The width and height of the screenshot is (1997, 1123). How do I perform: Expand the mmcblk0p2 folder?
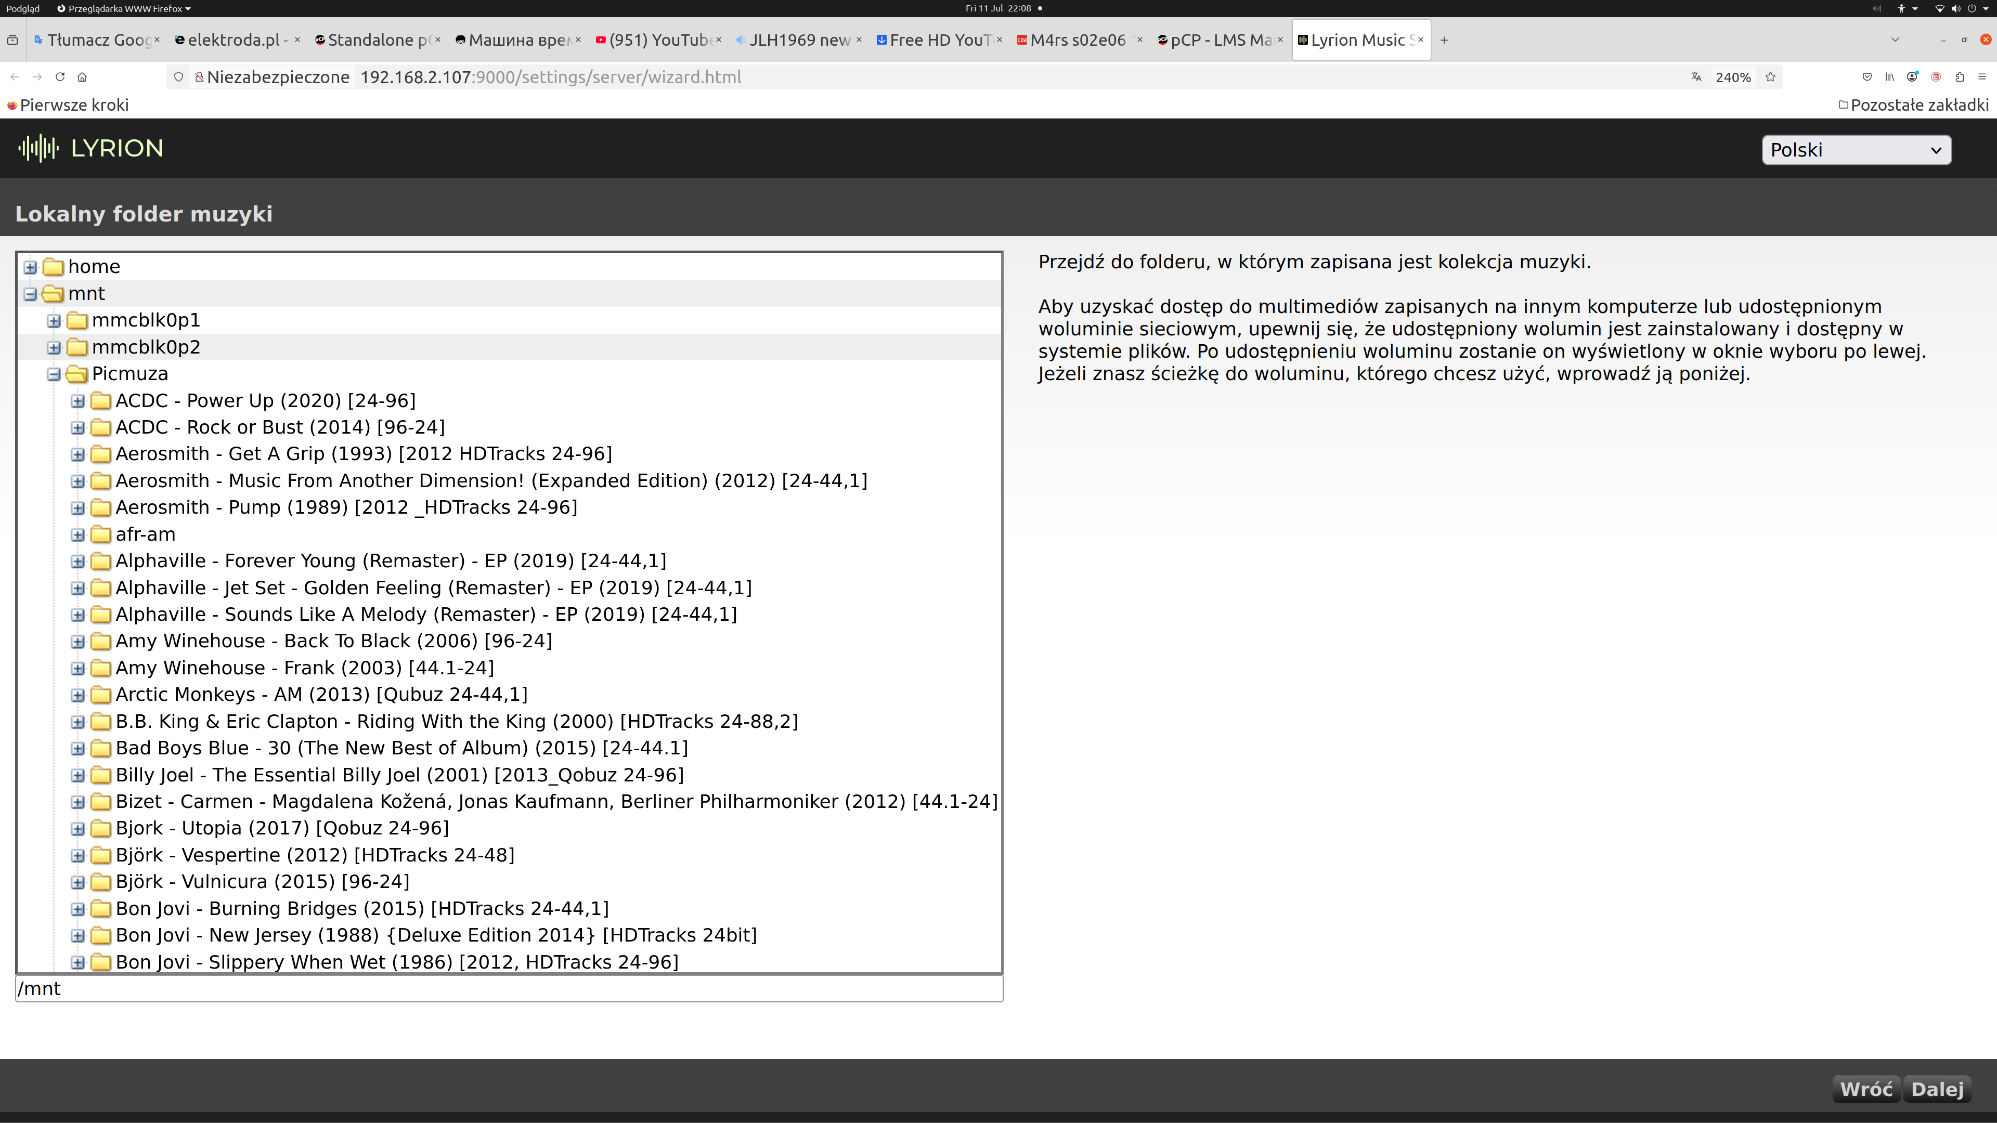[x=54, y=348]
